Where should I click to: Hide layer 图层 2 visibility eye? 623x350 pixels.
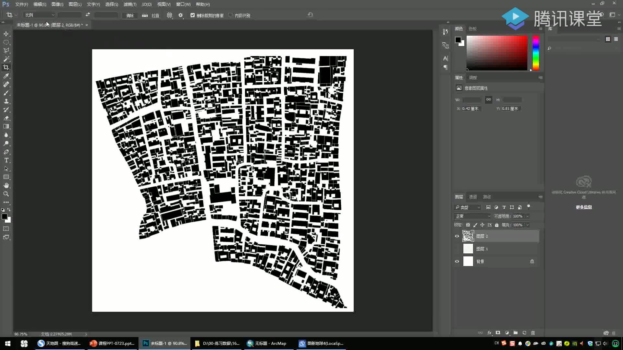pos(457,236)
